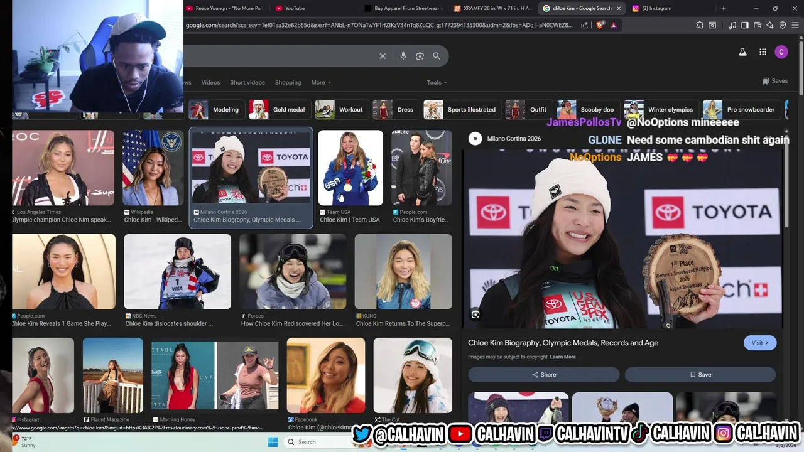The height and width of the screenshot is (452, 804).
Task: Click the Share button in preview panel
Action: point(544,375)
